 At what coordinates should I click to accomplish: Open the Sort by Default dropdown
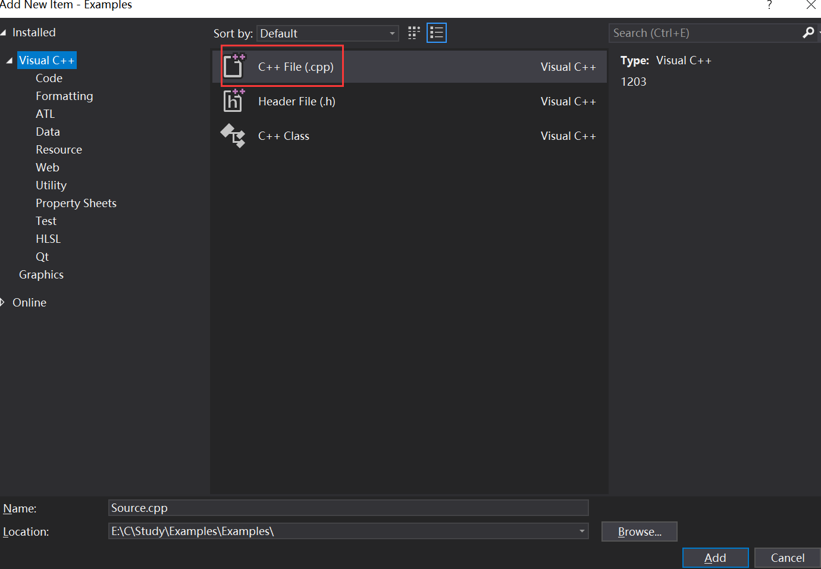tap(328, 33)
